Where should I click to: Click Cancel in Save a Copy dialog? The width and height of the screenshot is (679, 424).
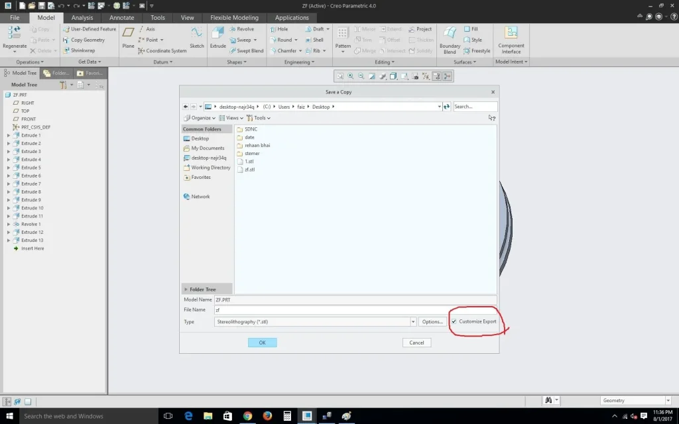(x=416, y=343)
